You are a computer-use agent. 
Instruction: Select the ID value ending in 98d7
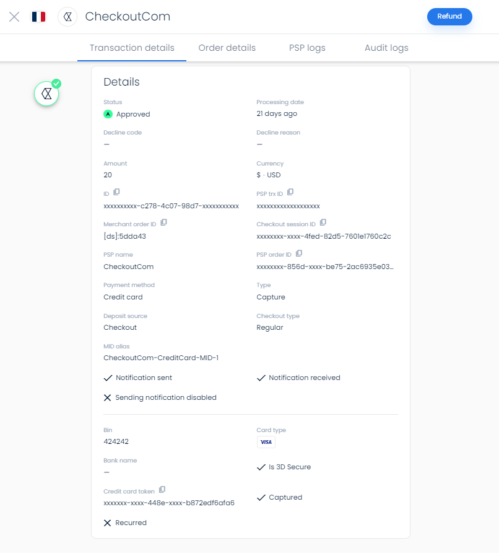[x=171, y=206]
